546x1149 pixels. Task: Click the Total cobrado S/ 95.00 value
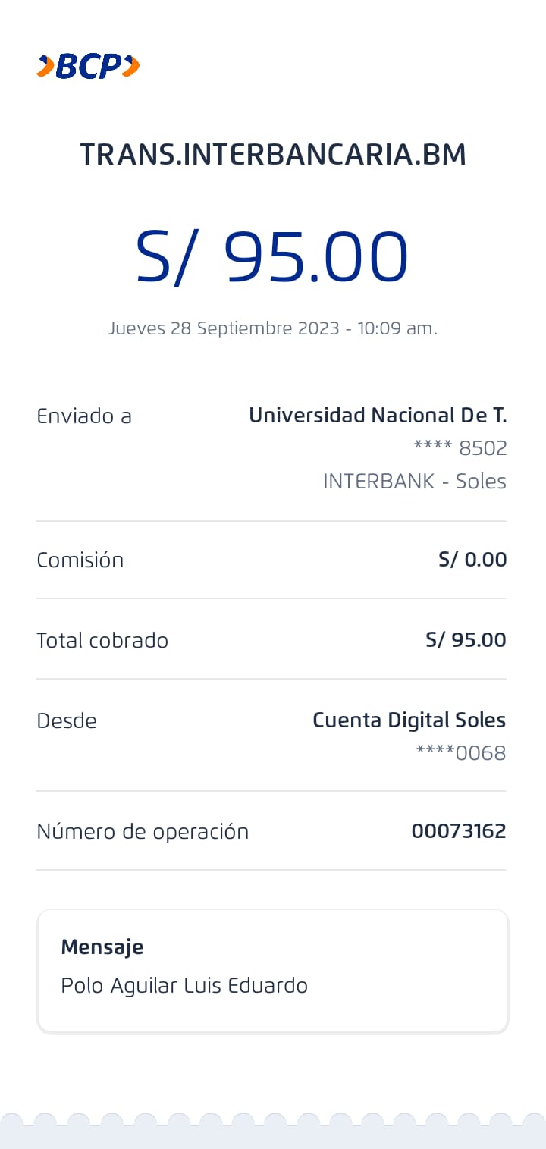pyautogui.click(x=466, y=640)
